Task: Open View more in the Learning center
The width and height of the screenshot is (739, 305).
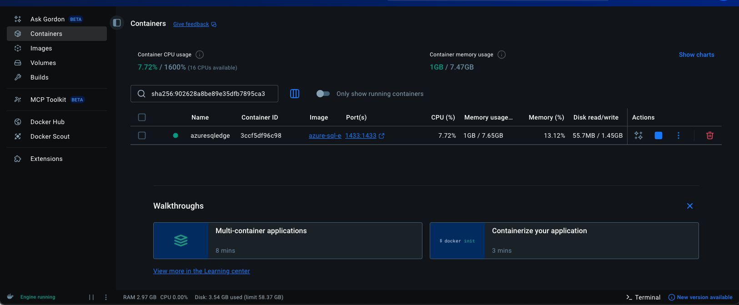Action: pyautogui.click(x=201, y=271)
